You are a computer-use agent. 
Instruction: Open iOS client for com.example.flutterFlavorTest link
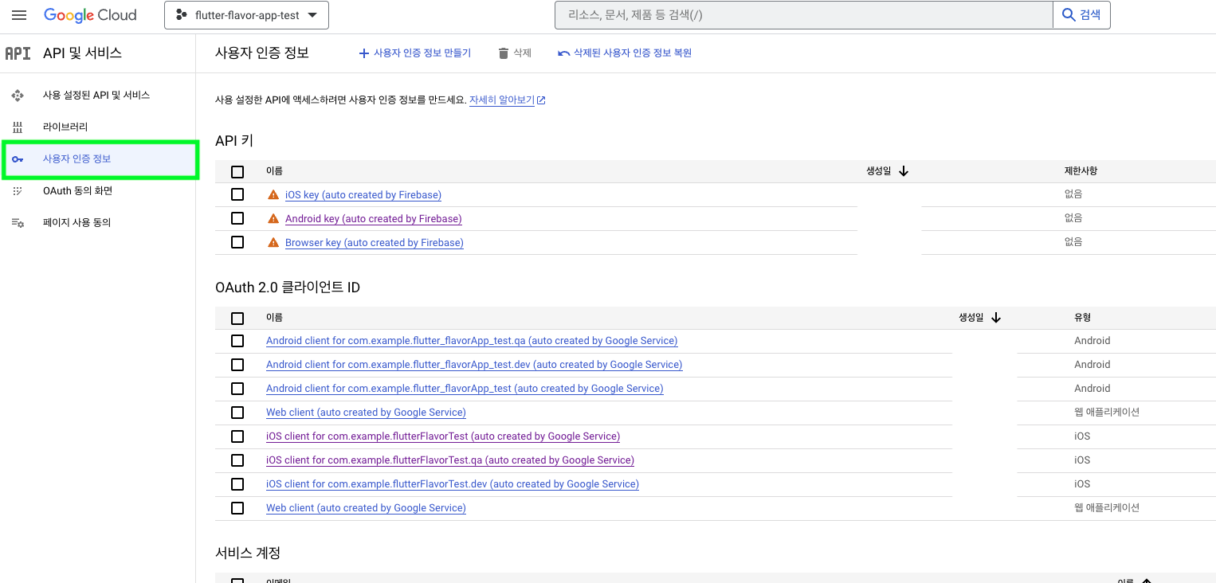coord(443,436)
